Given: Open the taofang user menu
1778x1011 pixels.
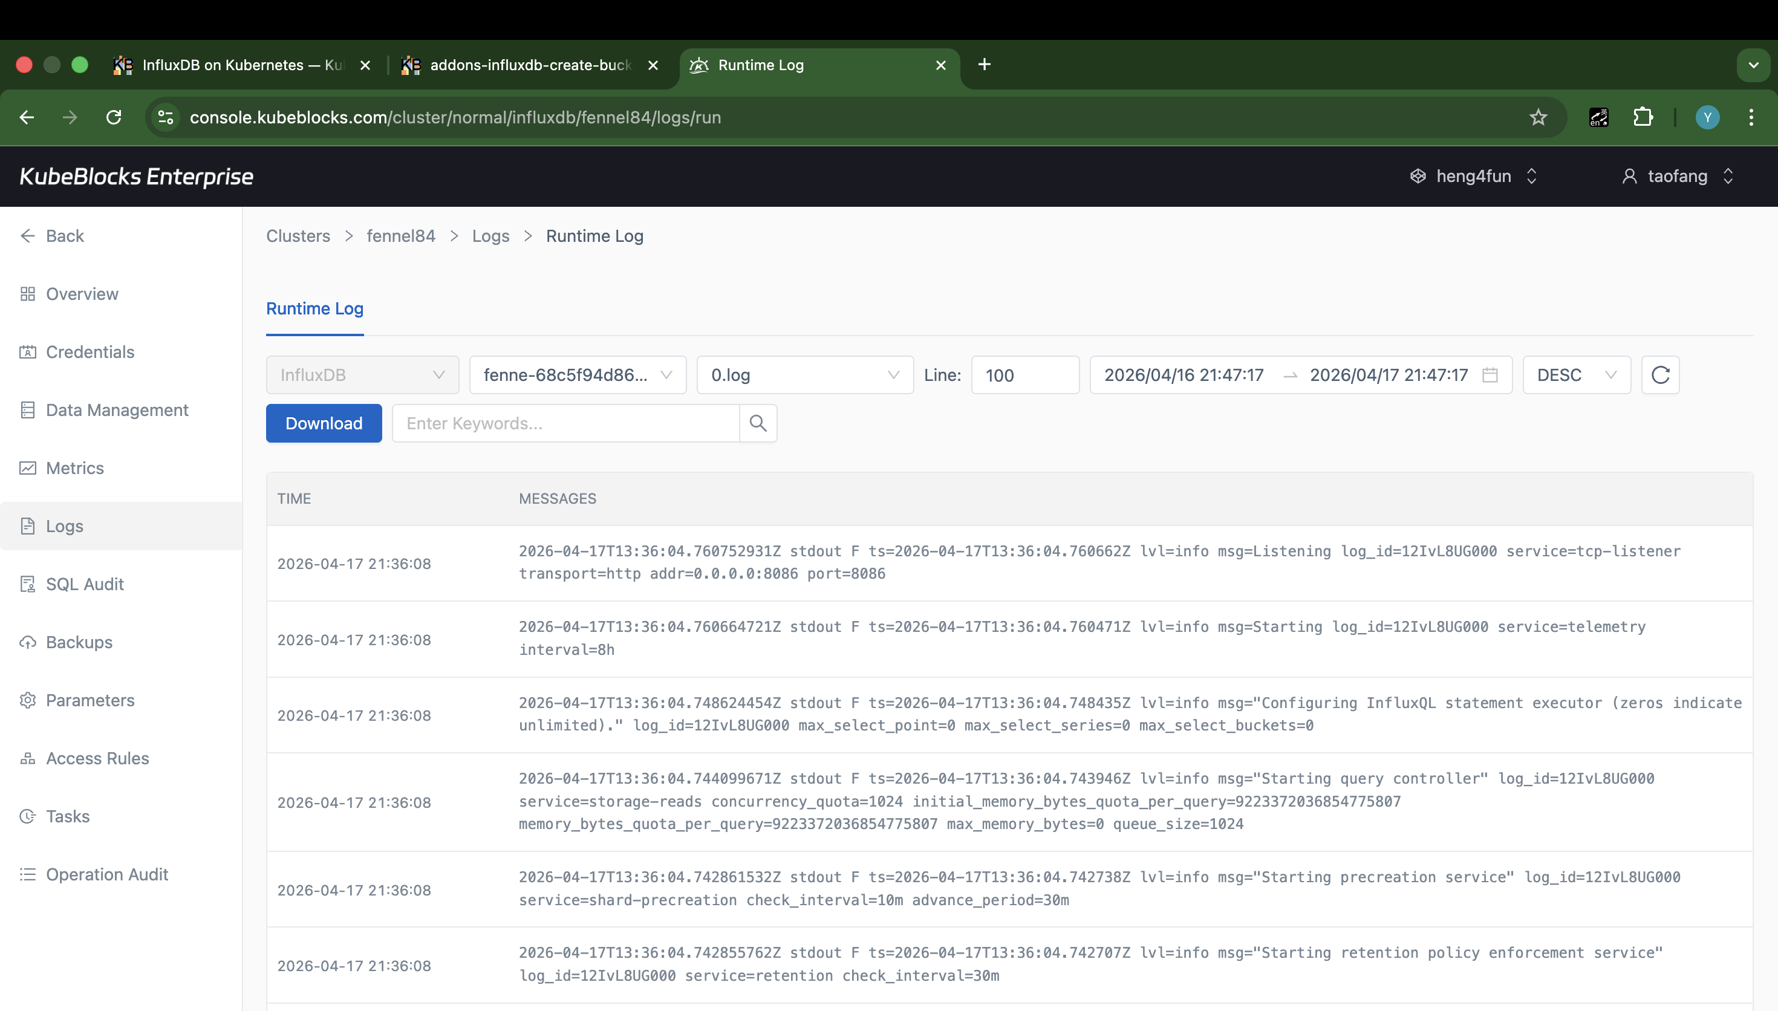Looking at the screenshot, I should pyautogui.click(x=1678, y=177).
